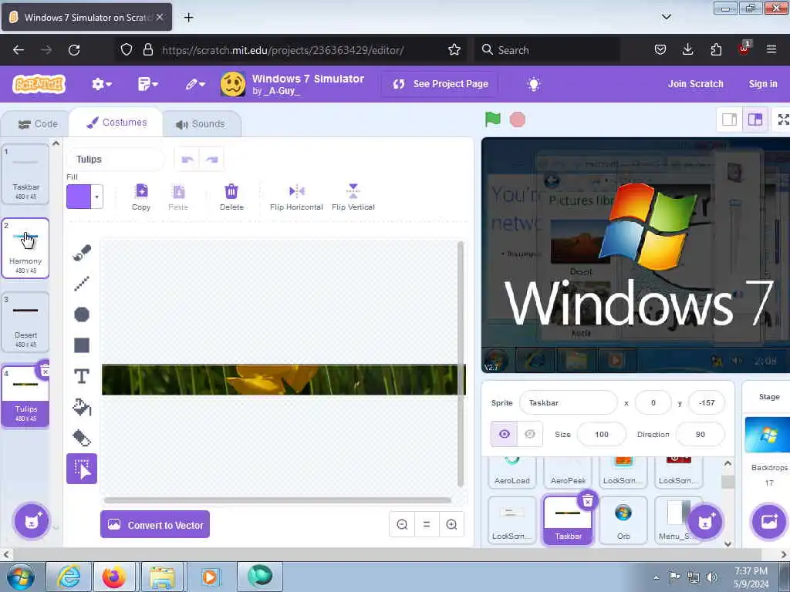The width and height of the screenshot is (790, 592).
Task: Click the sprite Size input field
Action: [602, 434]
